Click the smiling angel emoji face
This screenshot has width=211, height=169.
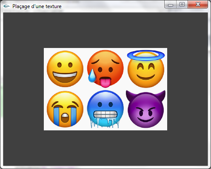pyautogui.click(x=146, y=69)
